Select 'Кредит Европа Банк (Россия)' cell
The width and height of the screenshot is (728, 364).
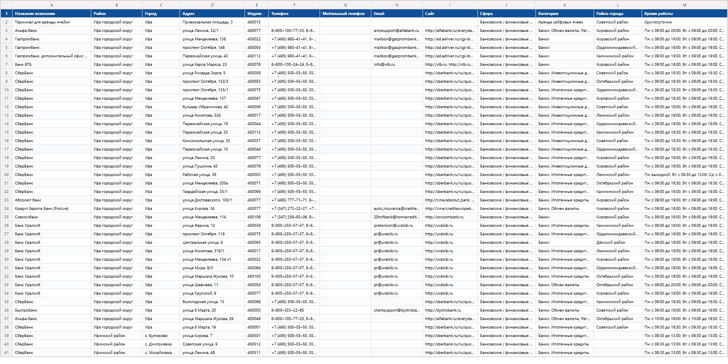coord(52,209)
